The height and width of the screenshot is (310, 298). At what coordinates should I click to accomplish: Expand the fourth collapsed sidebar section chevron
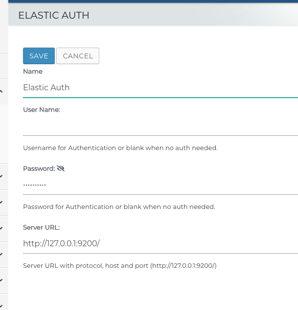1,254
